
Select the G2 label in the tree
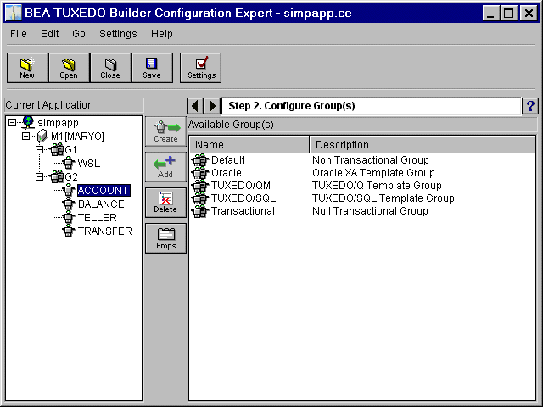point(71,177)
